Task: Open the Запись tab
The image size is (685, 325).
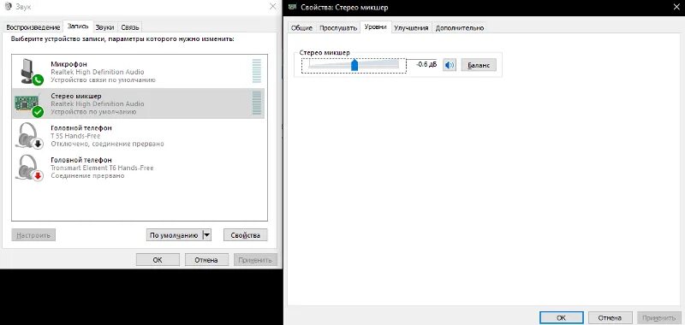Action: (x=79, y=27)
